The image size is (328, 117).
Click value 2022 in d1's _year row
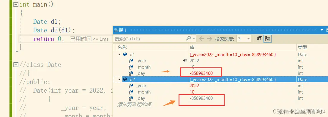coord(194,61)
